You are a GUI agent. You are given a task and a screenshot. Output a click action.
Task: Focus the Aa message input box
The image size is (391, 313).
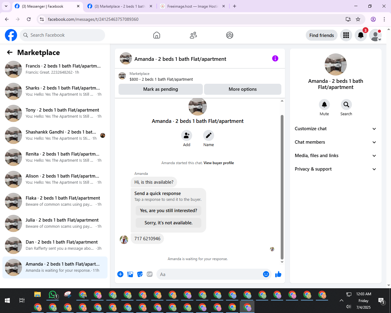pyautogui.click(x=210, y=274)
